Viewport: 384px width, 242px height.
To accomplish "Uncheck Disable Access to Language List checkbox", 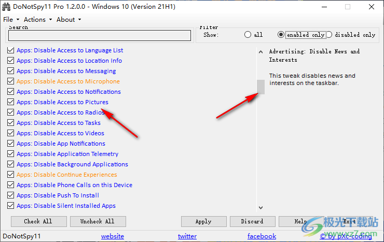I will 10,50.
